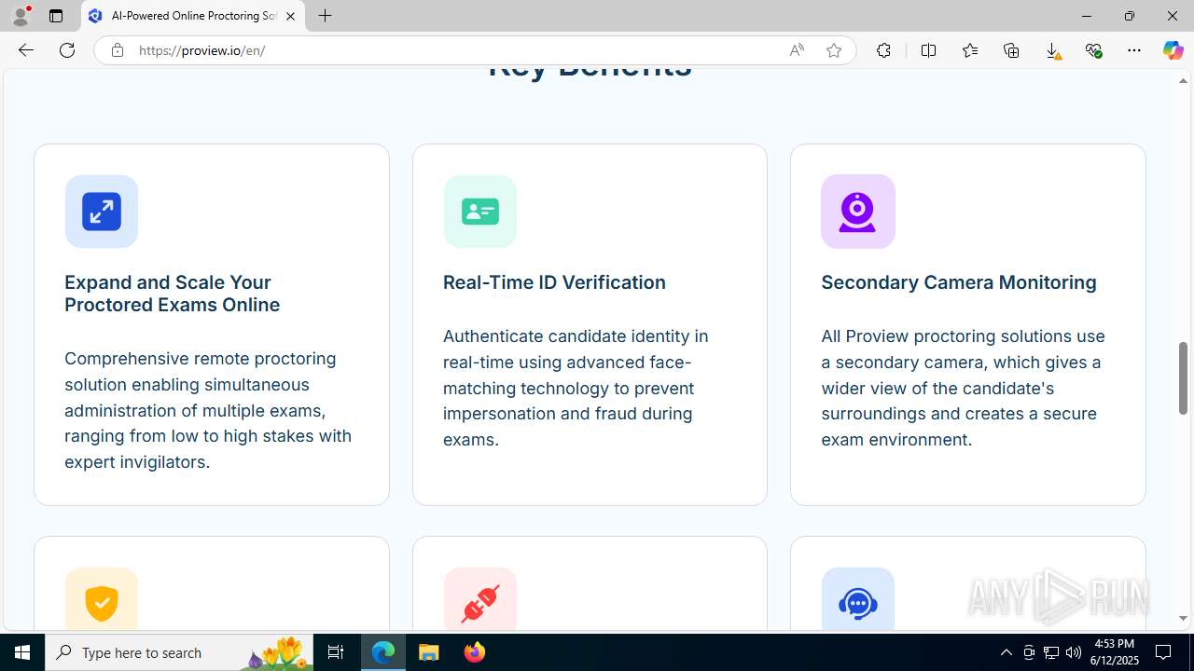Click the 'Authenticate candidate identity' description text

[x=576, y=388]
